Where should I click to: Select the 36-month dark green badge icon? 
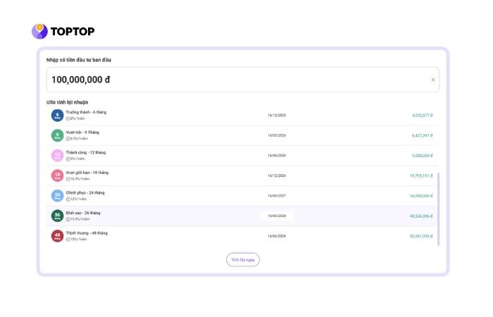57,216
